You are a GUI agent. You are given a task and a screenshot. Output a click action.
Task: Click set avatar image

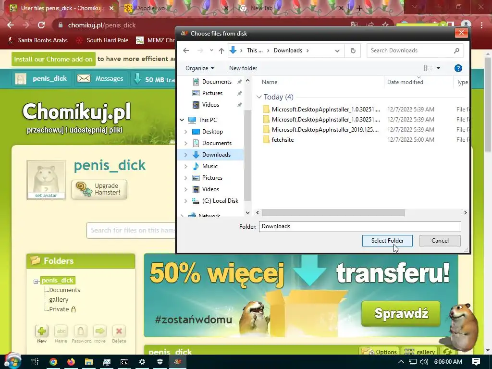pyautogui.click(x=46, y=180)
